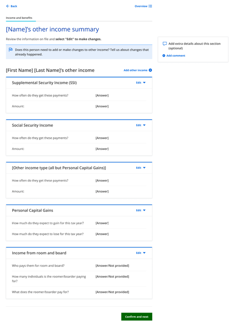Click the Add comment link
This screenshot has width=232, height=324.
(x=175, y=56)
